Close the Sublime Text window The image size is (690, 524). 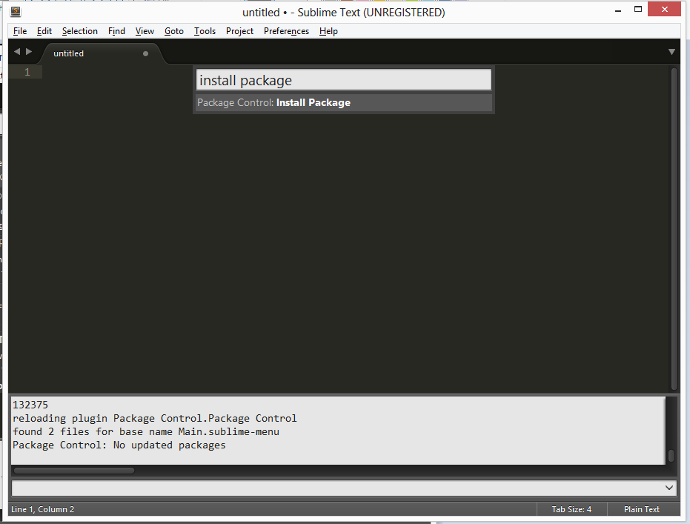click(664, 9)
